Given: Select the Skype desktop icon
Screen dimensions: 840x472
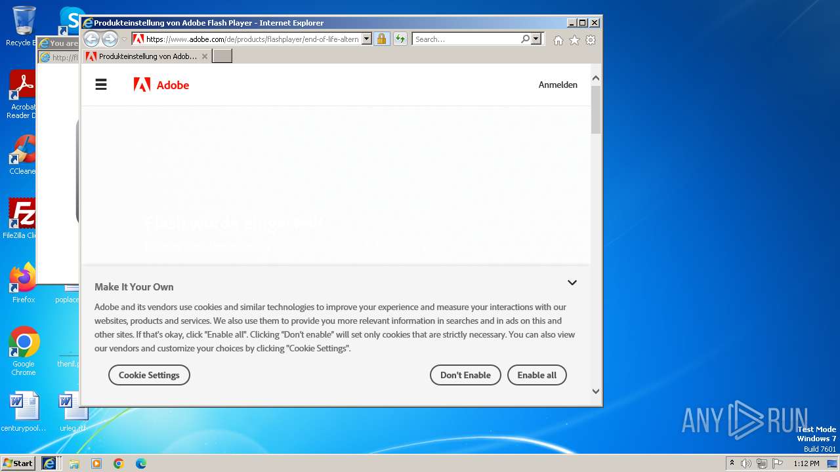Looking at the screenshot, I should click(x=71, y=20).
